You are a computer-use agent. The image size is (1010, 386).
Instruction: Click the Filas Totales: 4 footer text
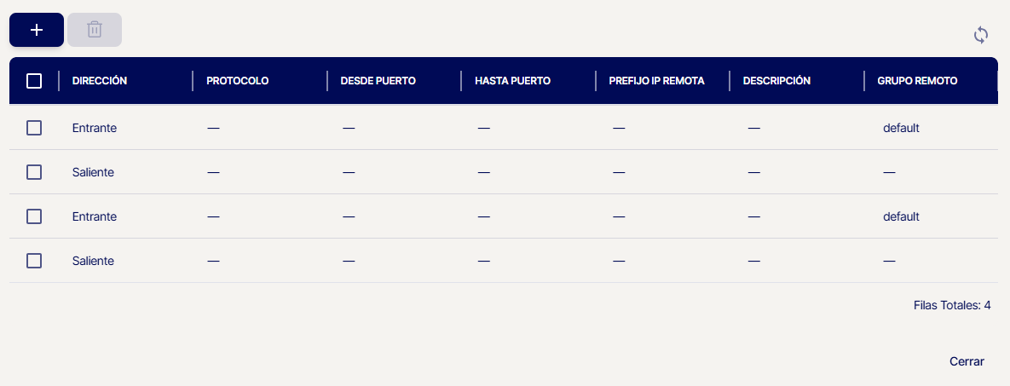pos(951,304)
